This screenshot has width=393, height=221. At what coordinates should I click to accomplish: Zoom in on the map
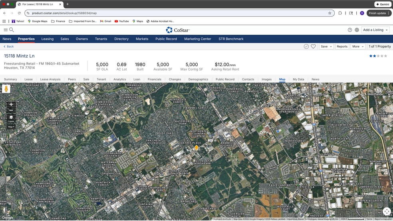pyautogui.click(x=11, y=104)
